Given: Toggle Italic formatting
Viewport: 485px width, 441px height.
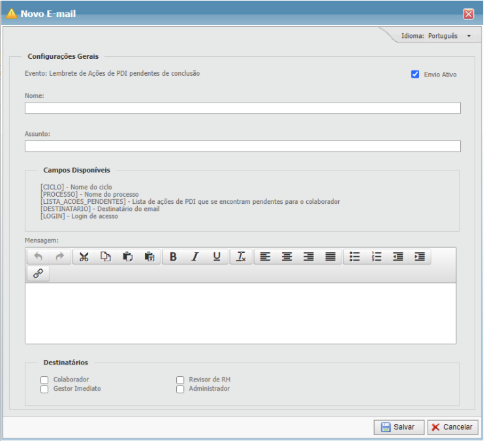Looking at the screenshot, I should click(195, 257).
